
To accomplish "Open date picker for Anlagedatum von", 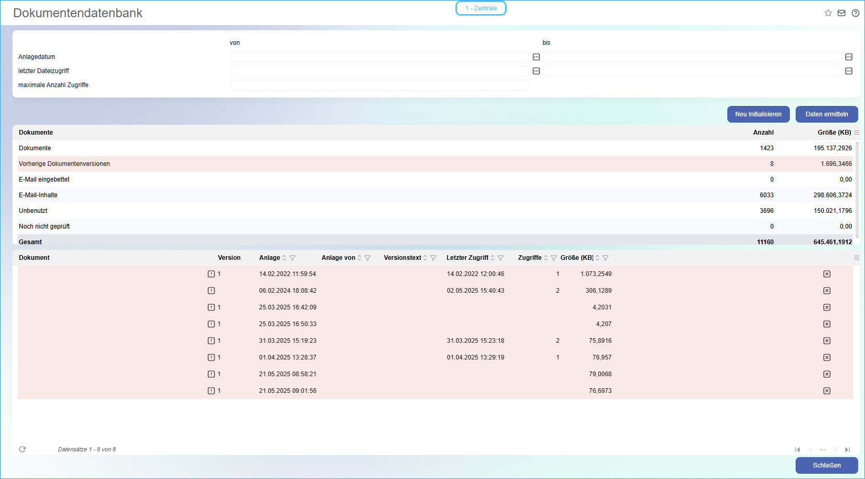I will coord(536,57).
